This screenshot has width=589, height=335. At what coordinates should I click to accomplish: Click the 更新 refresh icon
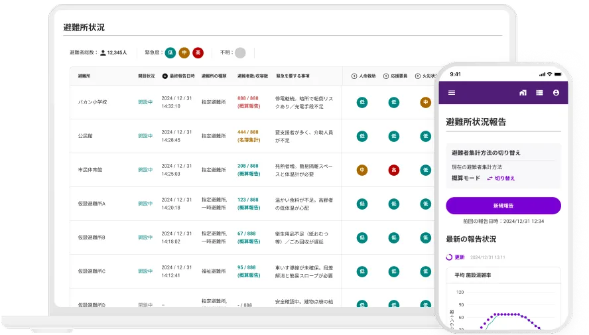450,257
